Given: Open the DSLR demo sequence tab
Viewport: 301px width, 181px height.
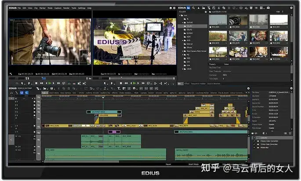Looking at the screenshot, I should pyautogui.click(x=54, y=93).
